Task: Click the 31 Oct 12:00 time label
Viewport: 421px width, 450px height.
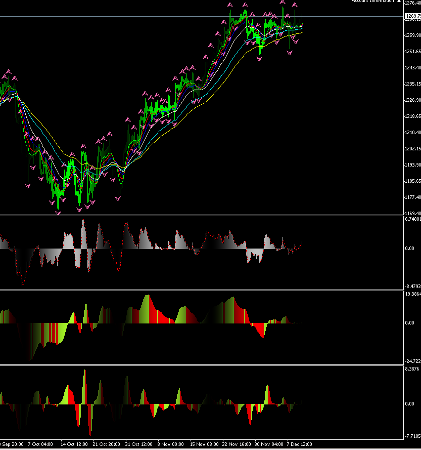Action: pyautogui.click(x=138, y=444)
